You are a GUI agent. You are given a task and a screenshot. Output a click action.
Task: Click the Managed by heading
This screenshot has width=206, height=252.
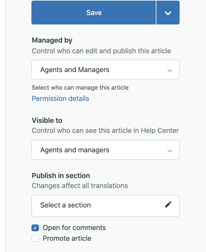pos(52,40)
